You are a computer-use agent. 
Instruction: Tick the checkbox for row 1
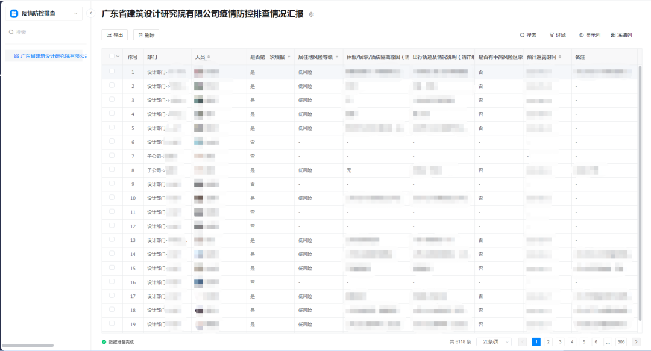click(x=112, y=72)
